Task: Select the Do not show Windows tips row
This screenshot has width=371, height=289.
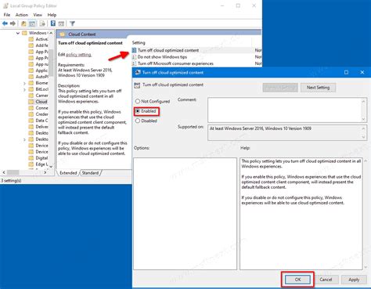Action: pyautogui.click(x=196, y=56)
